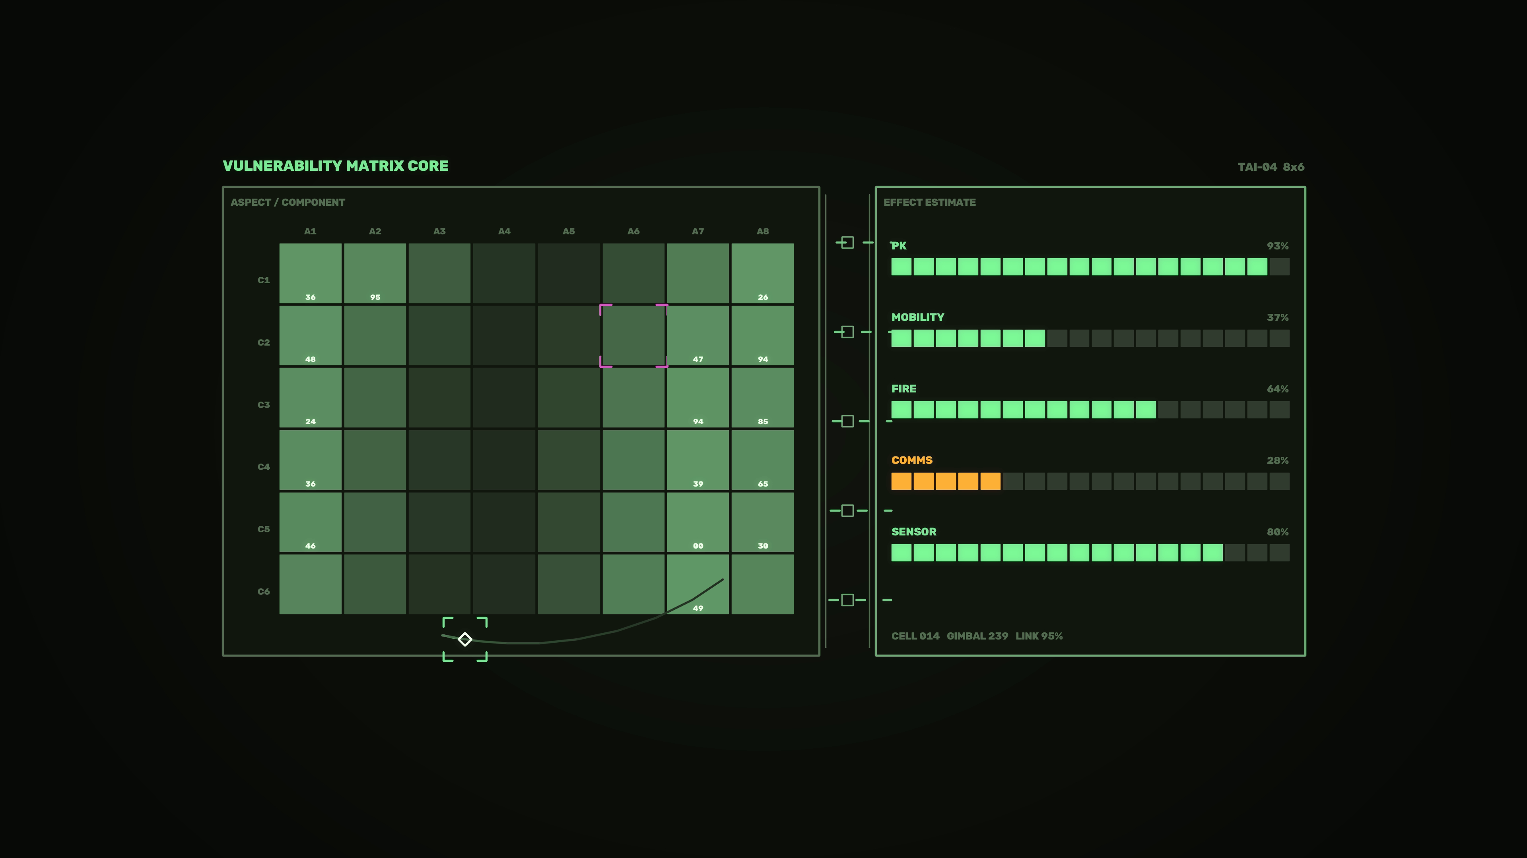
Task: Click the MOBILITY segmented effect bar
Action: coord(1091,339)
